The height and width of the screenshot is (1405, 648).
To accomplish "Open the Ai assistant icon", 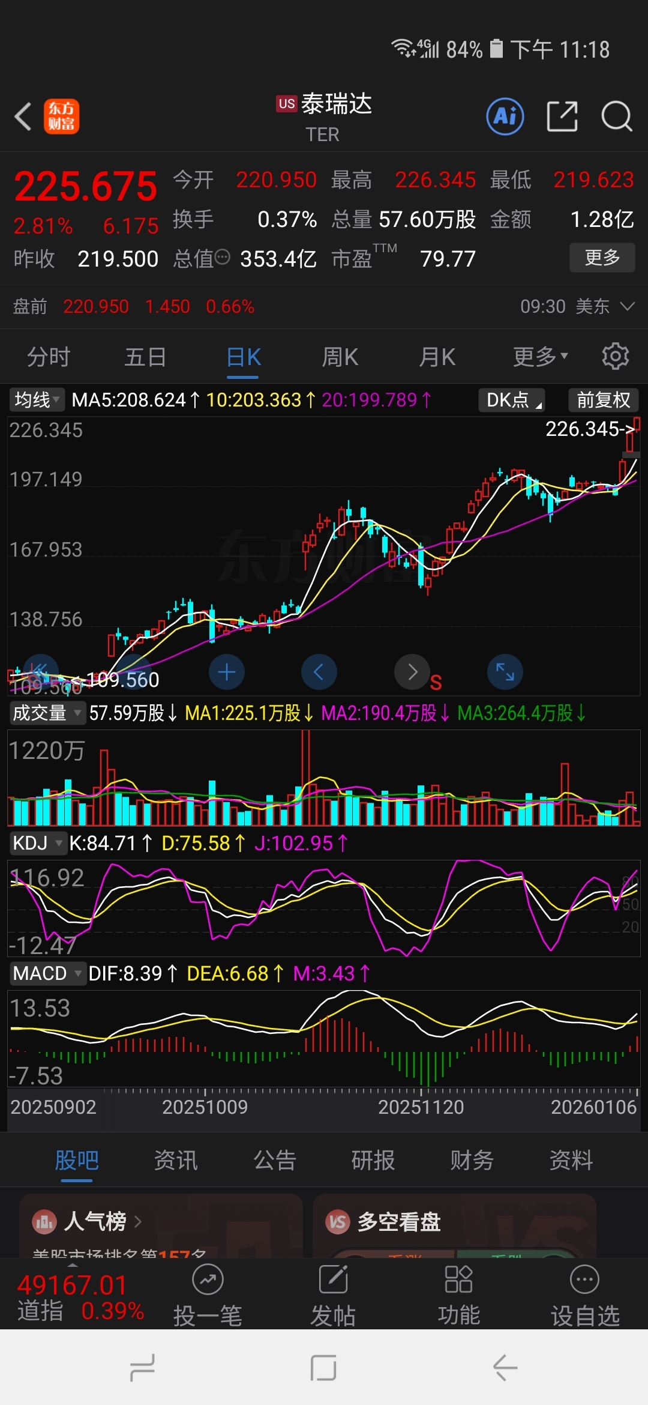I will coord(505,116).
